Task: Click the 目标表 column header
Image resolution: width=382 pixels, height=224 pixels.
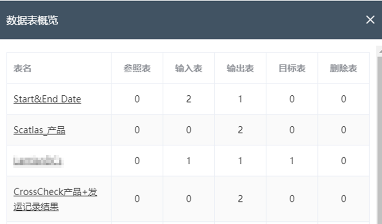Action: 292,68
